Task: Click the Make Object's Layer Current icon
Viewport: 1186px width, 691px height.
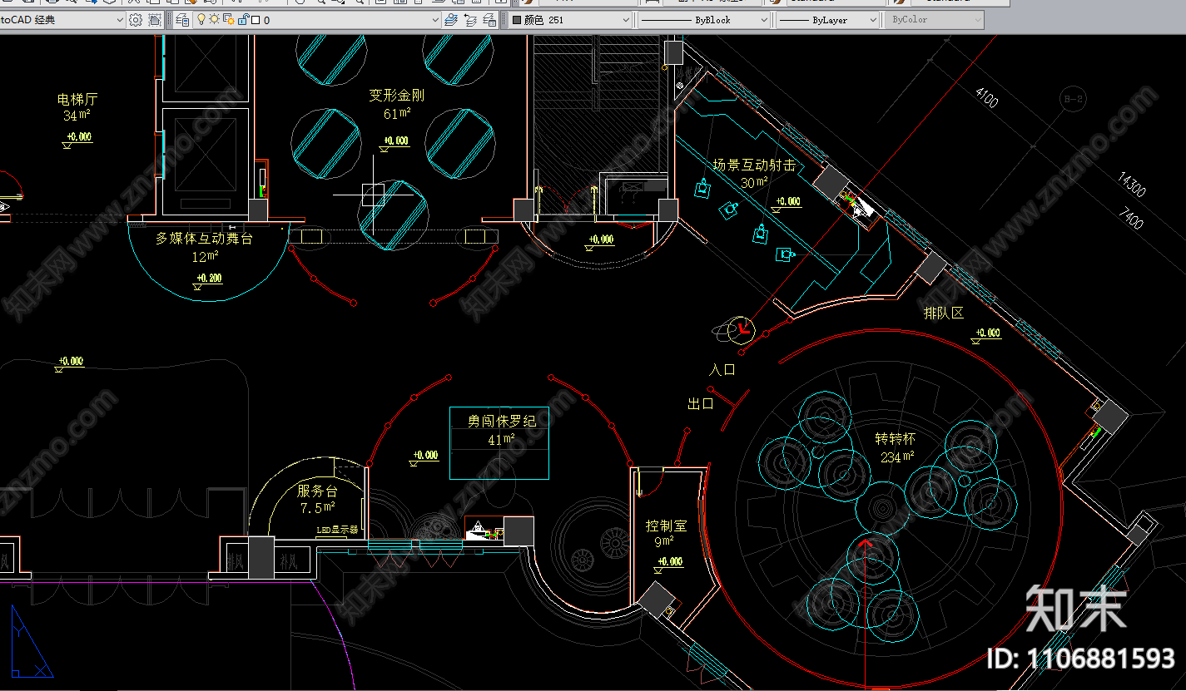Action: (x=451, y=20)
